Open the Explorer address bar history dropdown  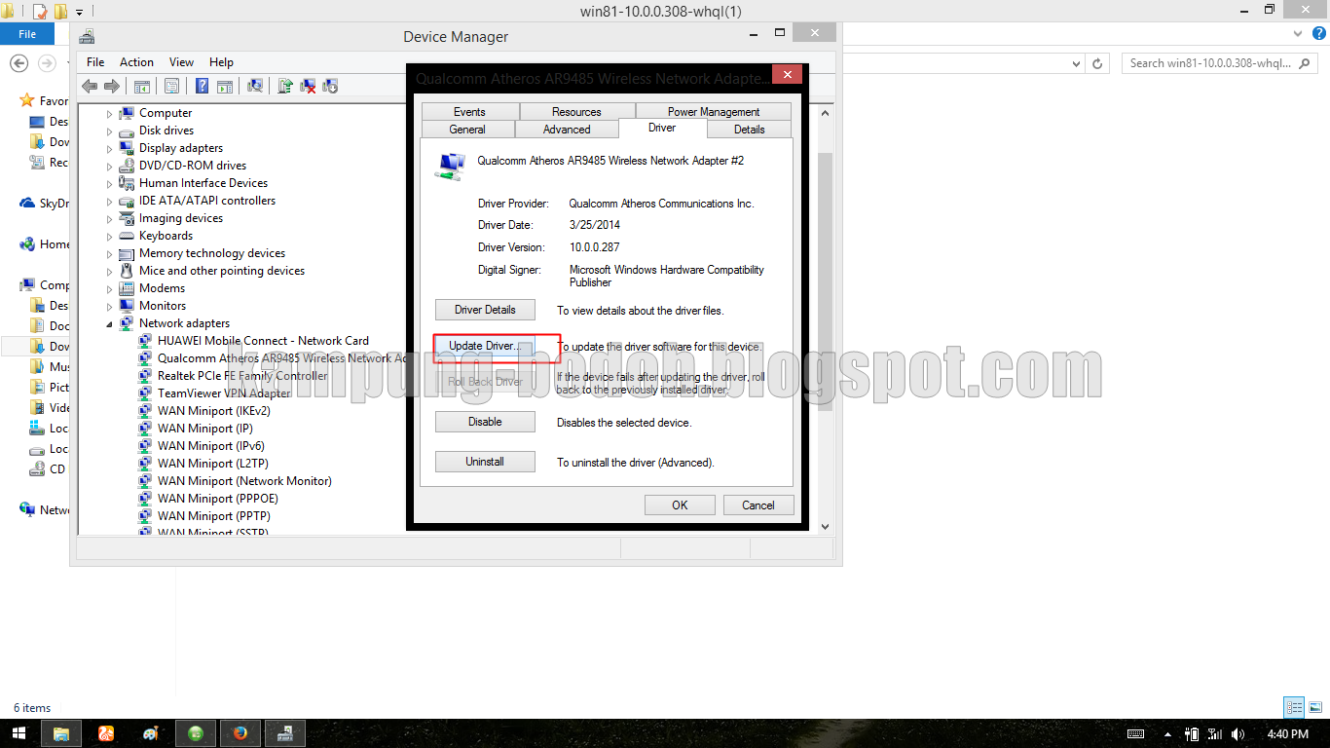[x=1076, y=63]
